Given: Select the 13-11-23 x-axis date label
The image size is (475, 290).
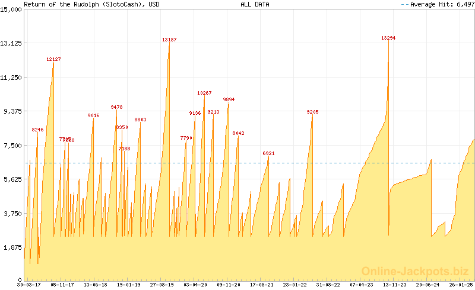Looking at the screenshot, I should pos(394,285).
